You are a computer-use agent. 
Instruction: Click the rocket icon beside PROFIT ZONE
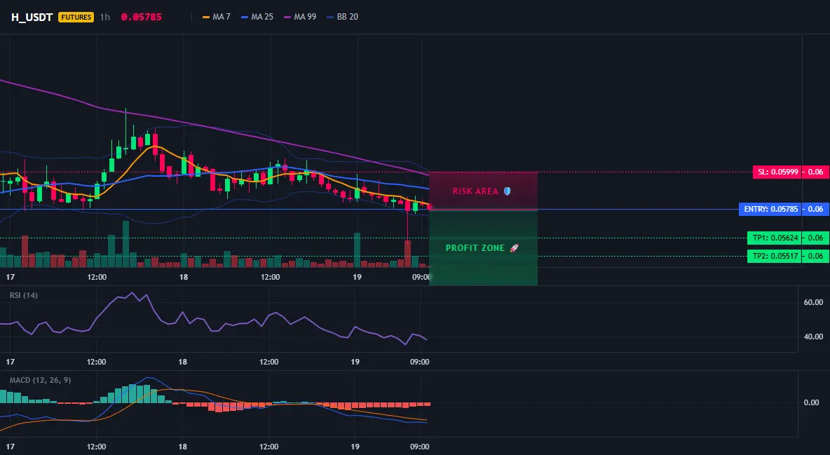[x=514, y=248]
